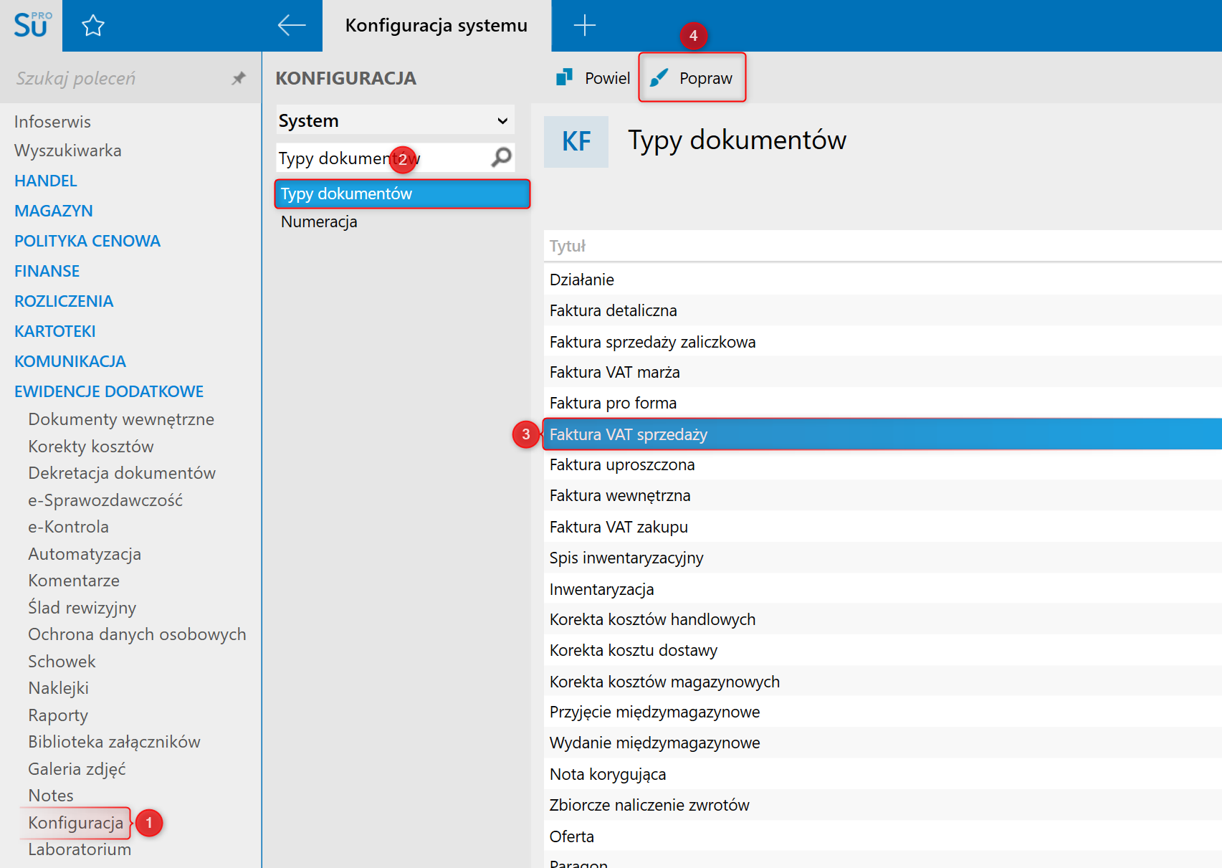Select Przyjęcie międzymagazynowe row
This screenshot has width=1222, height=868.
pos(883,712)
